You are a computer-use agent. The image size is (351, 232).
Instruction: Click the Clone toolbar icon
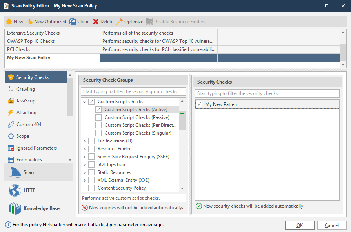(73, 22)
